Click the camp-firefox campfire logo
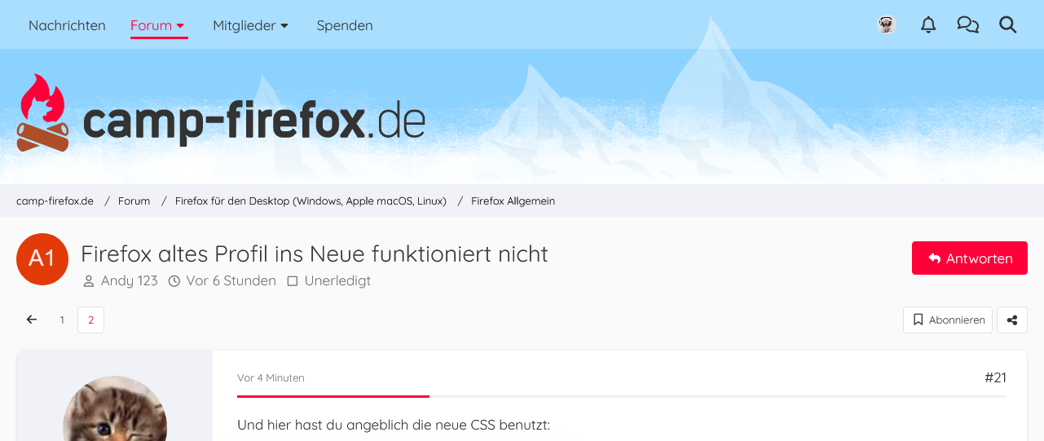 [42, 114]
